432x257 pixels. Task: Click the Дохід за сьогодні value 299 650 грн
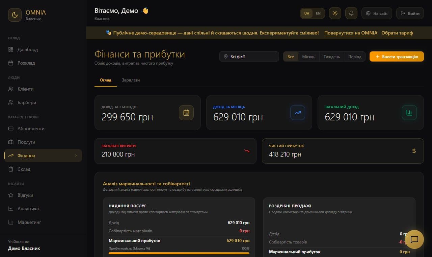[x=127, y=117]
